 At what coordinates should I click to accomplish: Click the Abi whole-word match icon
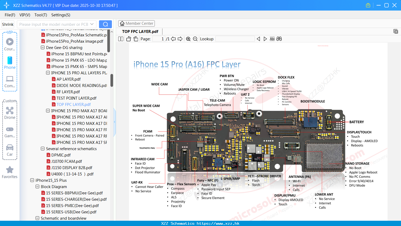click(x=272, y=39)
